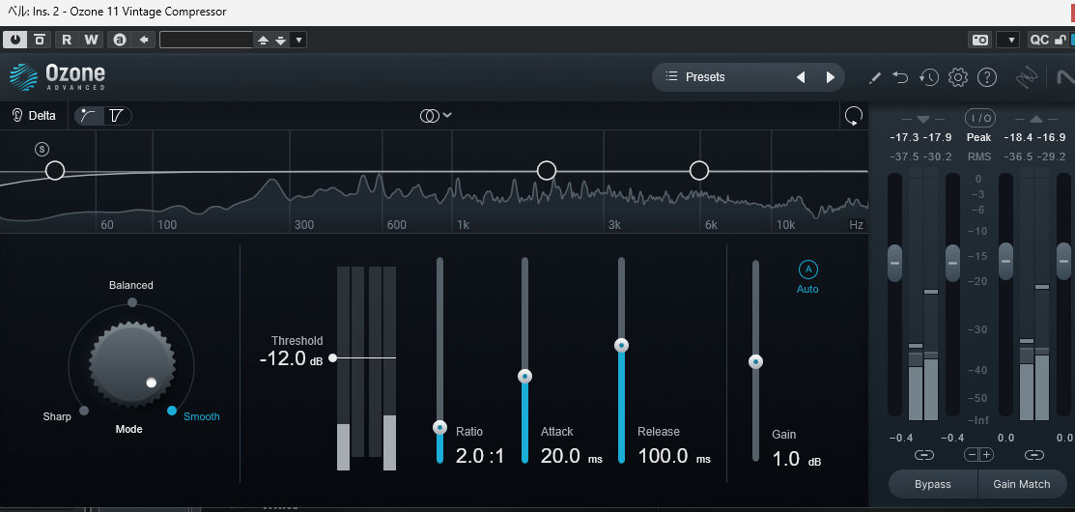Click the A/B comparison 'a' icon
1075x512 pixels.
(120, 40)
